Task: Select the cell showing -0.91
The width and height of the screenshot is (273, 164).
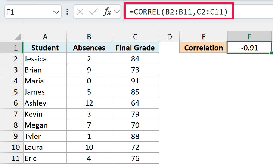Action: point(249,48)
